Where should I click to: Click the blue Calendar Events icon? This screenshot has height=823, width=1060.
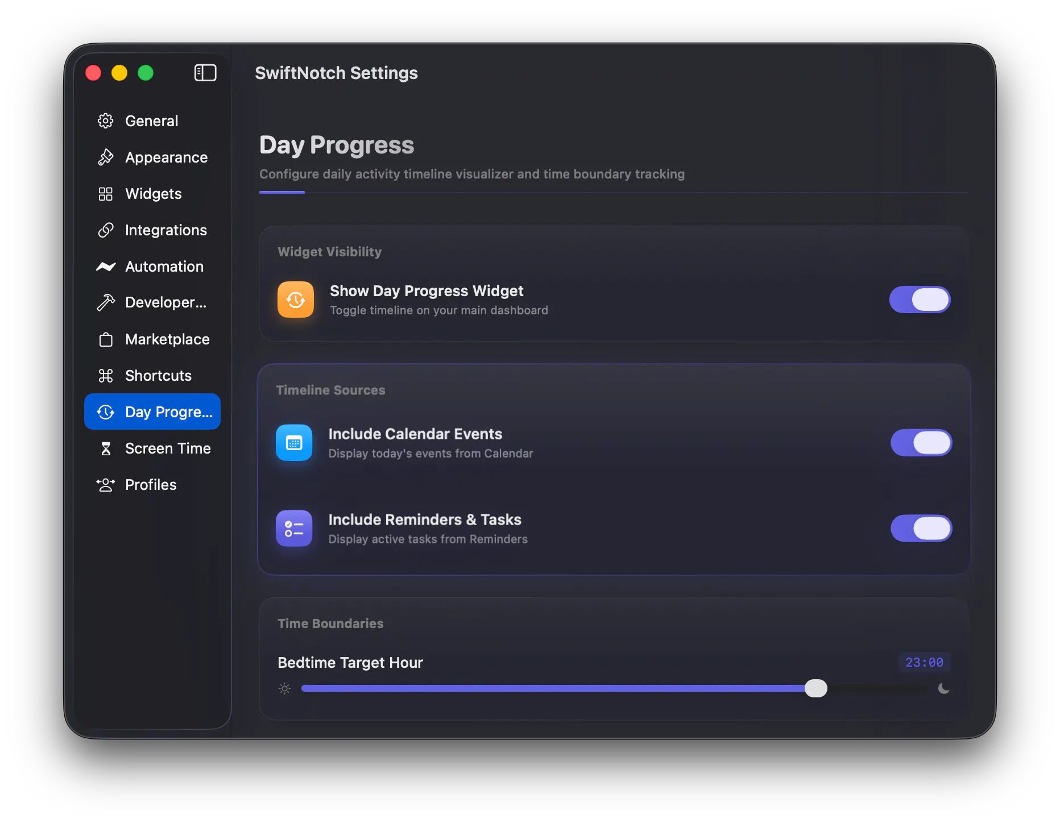[294, 443]
